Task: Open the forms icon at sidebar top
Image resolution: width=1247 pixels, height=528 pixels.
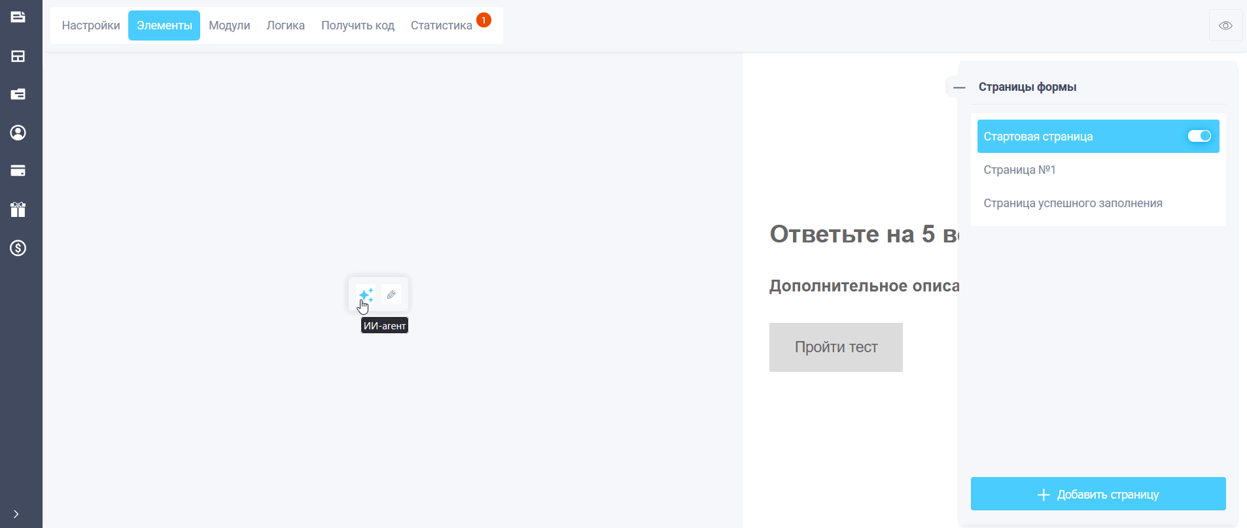Action: pyautogui.click(x=18, y=17)
